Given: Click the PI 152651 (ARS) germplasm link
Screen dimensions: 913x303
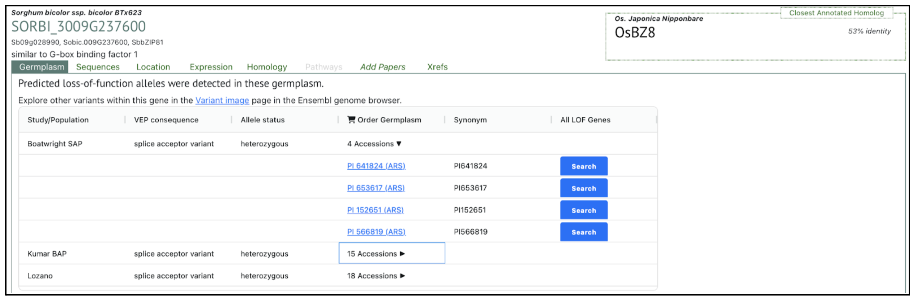Looking at the screenshot, I should (375, 210).
